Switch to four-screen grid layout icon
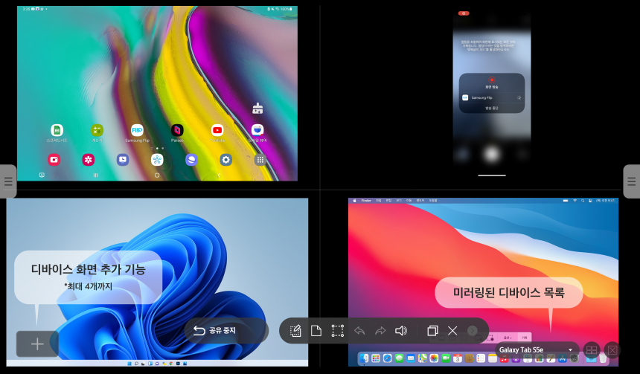The width and height of the screenshot is (640, 374). [x=592, y=350]
